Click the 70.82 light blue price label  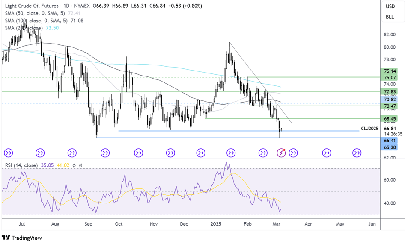click(390, 99)
